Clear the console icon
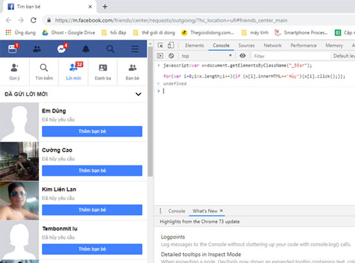Screen dimensions: 355x263 171,56
